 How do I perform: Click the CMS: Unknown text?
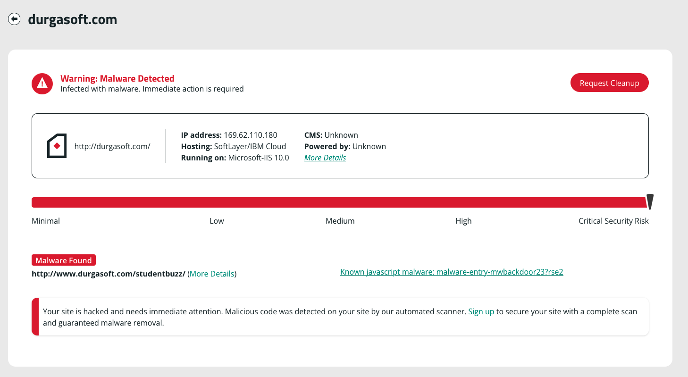click(x=331, y=135)
